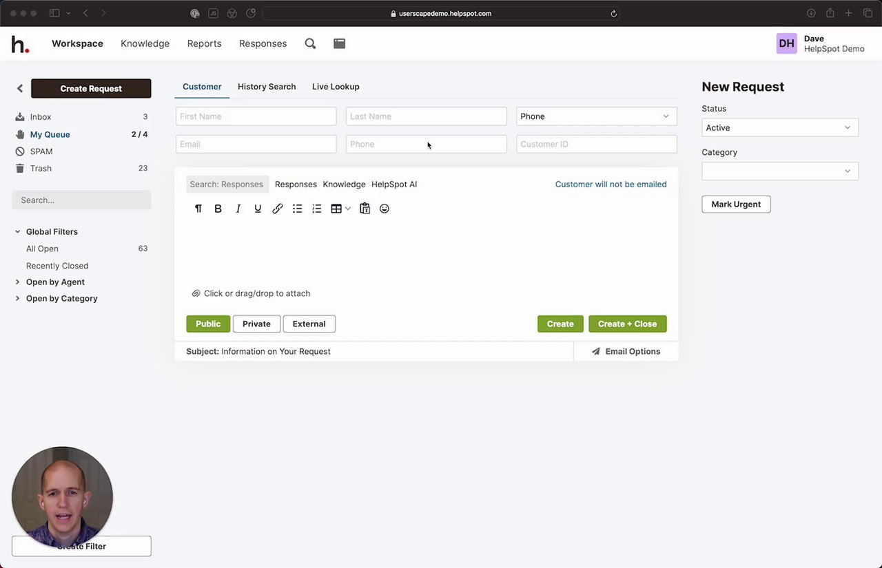Click Responses link above editor
Image resolution: width=882 pixels, height=568 pixels.
point(296,185)
